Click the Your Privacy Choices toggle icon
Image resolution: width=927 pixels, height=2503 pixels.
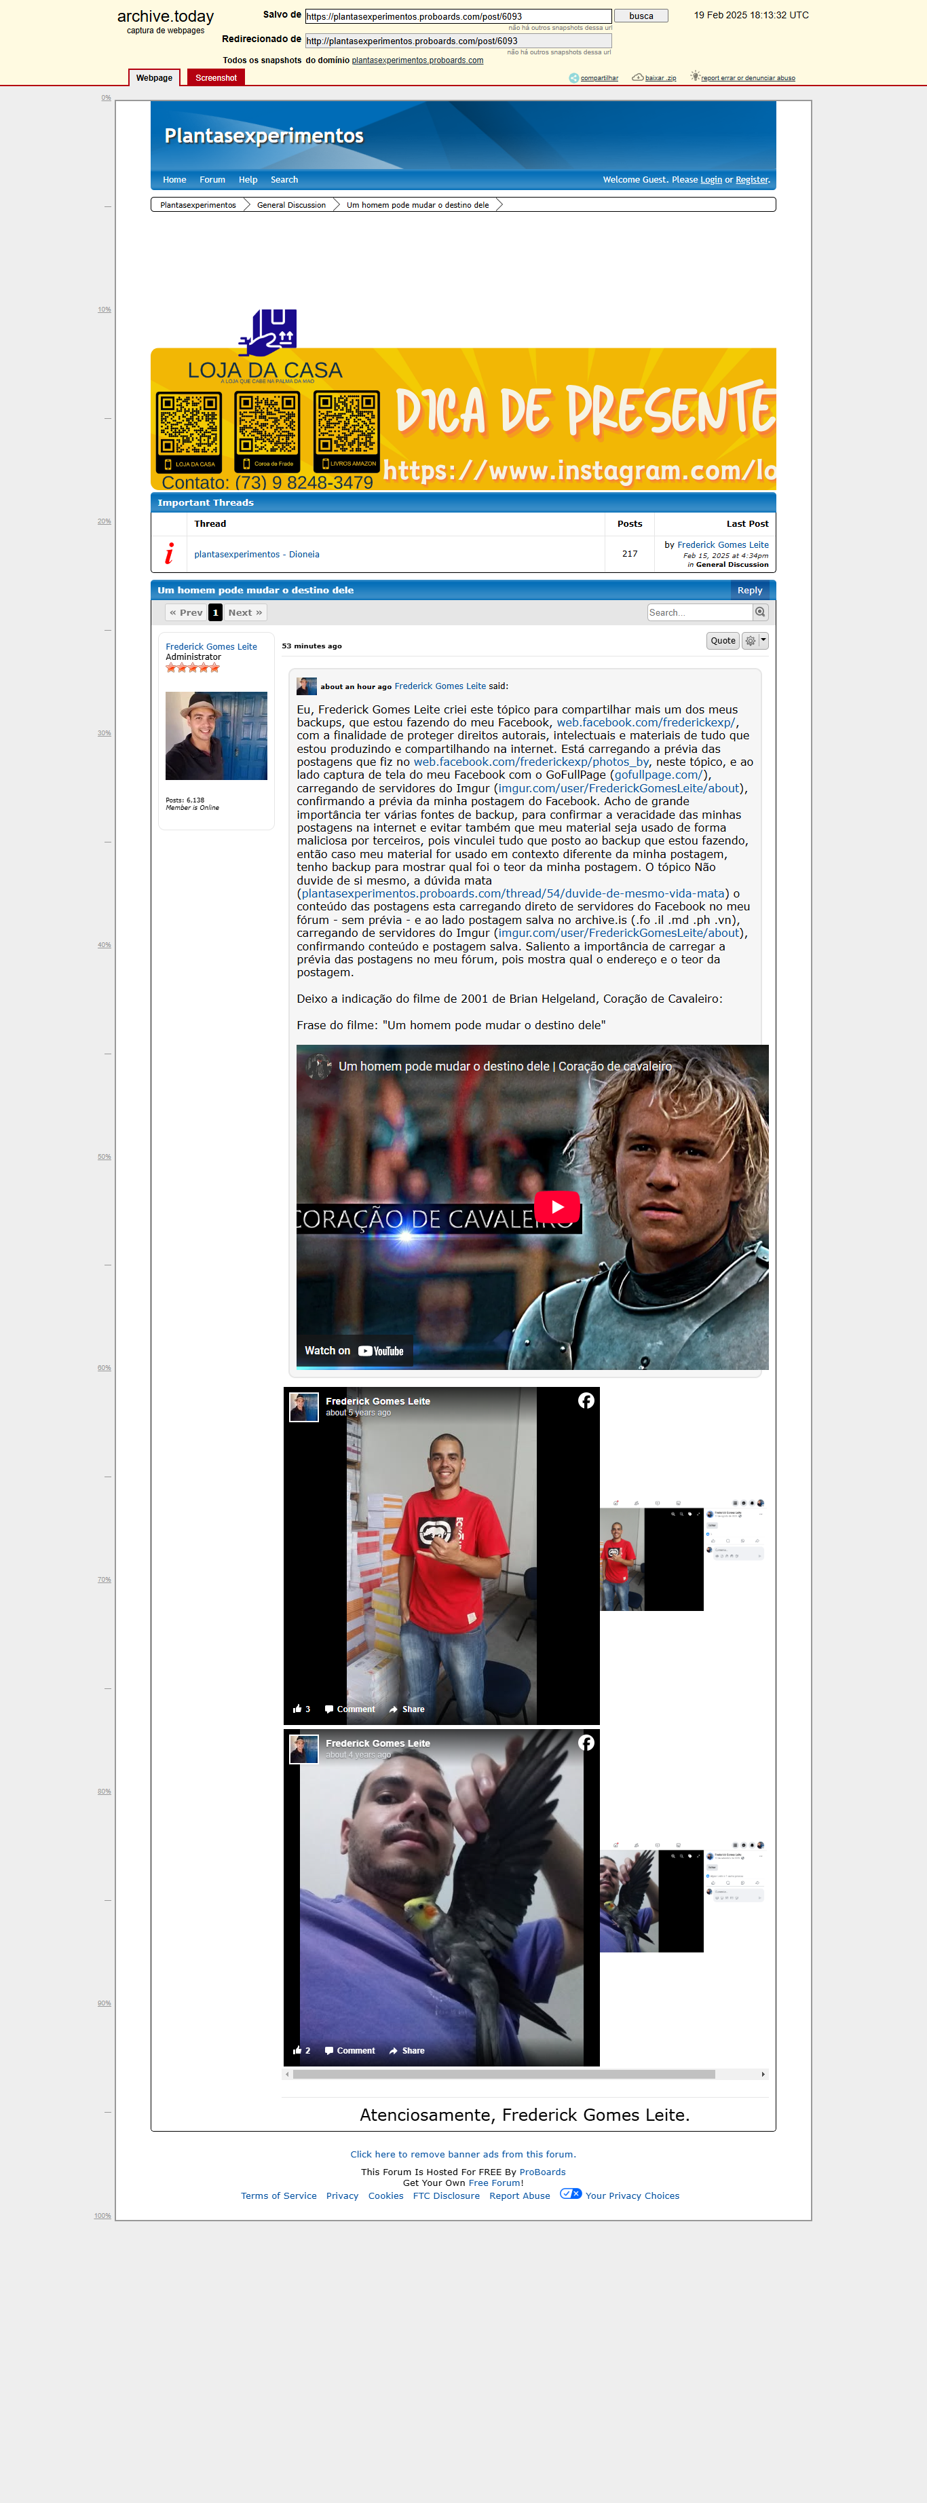click(571, 2193)
